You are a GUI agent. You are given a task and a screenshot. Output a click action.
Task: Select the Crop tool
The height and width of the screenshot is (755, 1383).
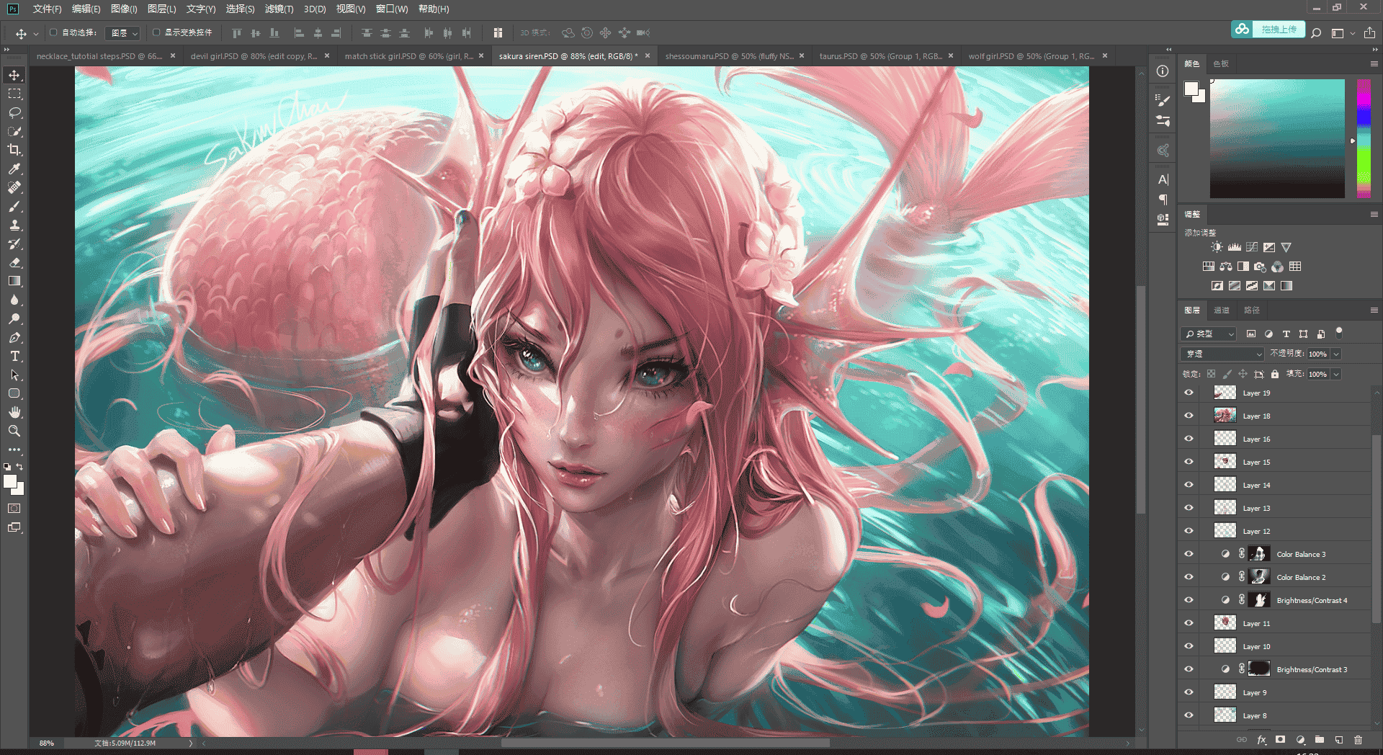tap(14, 150)
